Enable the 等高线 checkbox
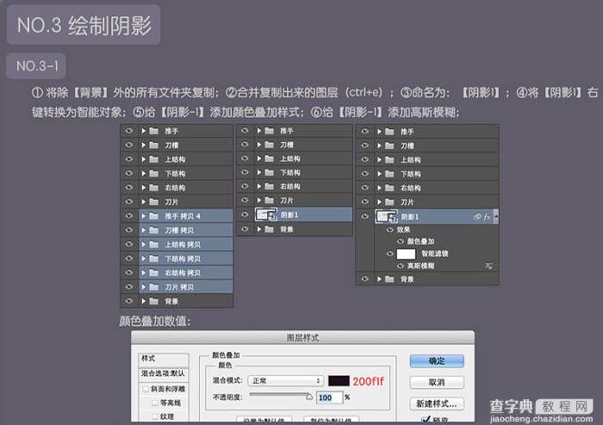 tap(155, 403)
